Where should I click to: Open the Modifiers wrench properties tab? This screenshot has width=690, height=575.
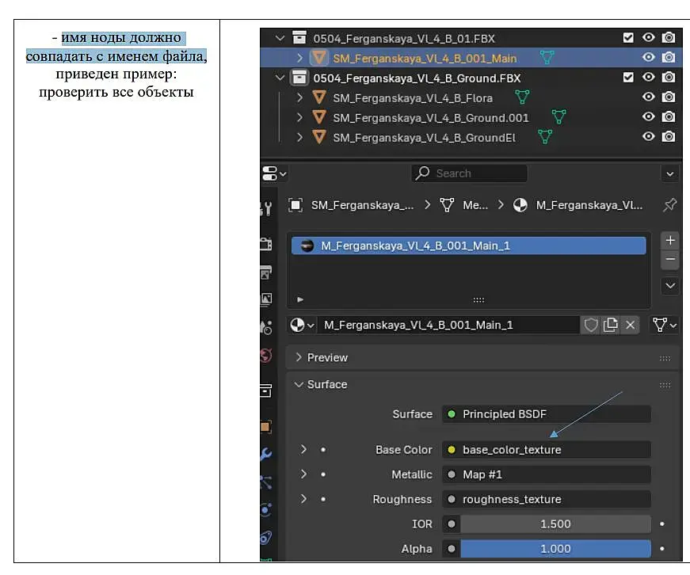(x=266, y=455)
